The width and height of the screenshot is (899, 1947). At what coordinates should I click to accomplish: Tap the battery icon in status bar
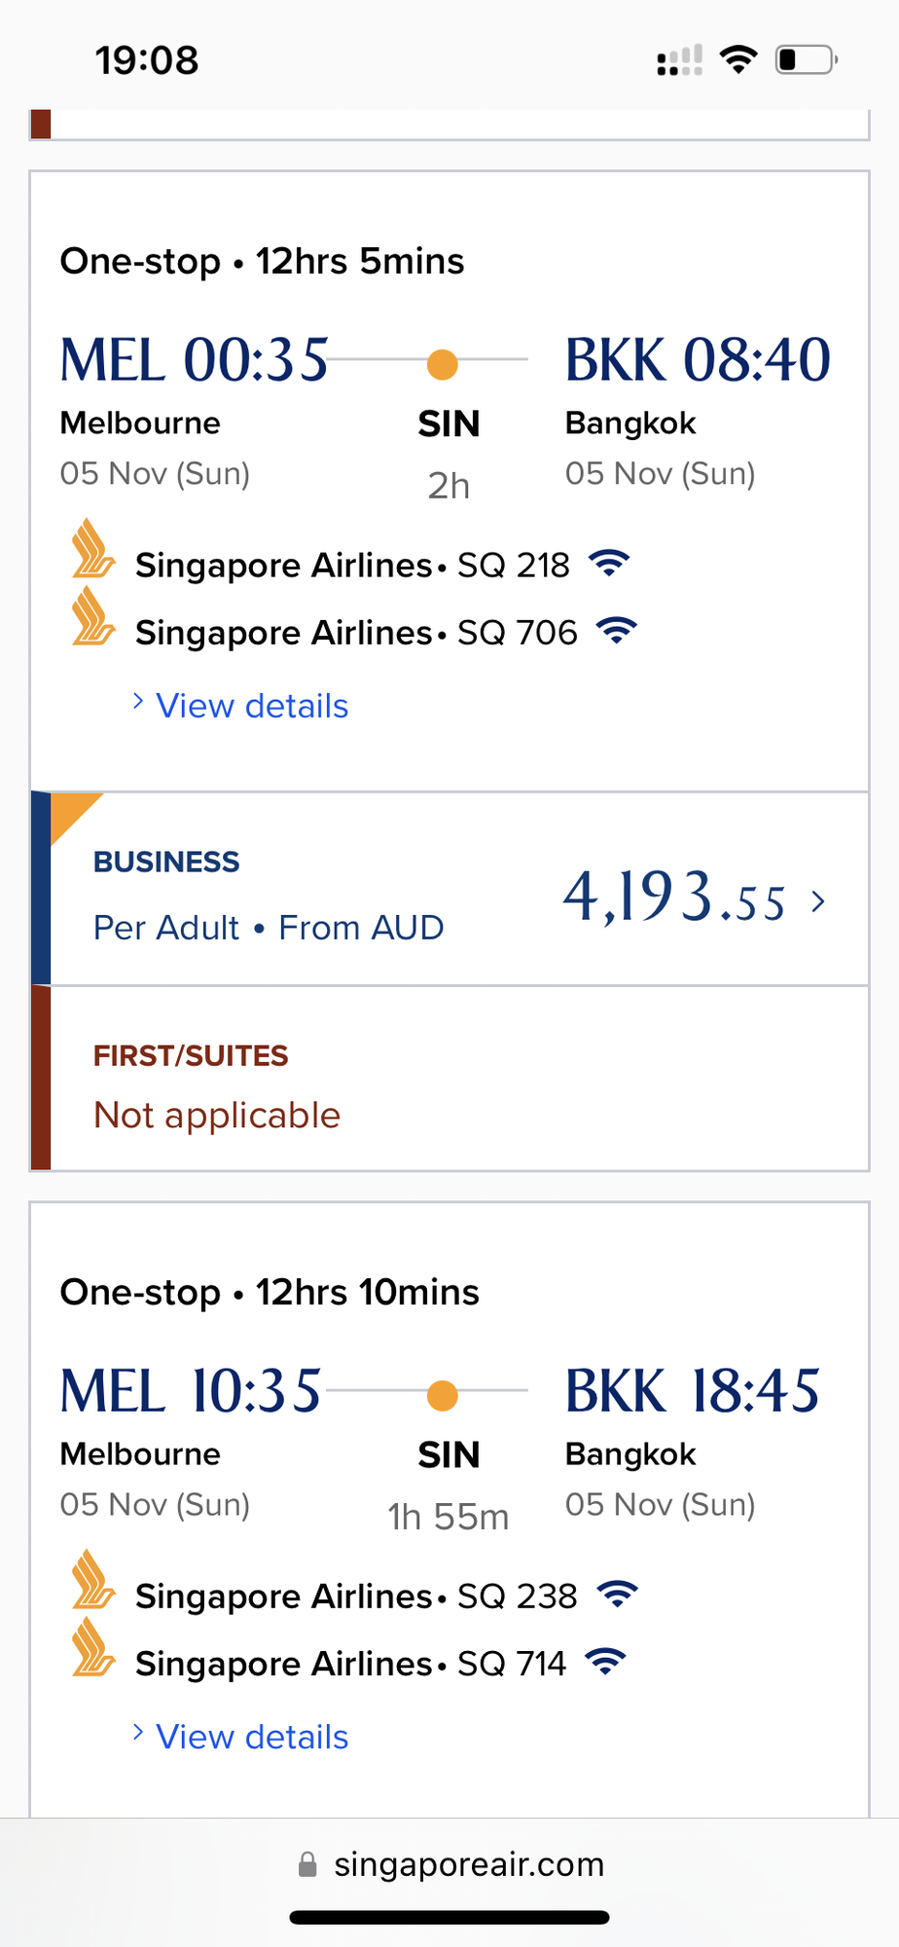[807, 59]
